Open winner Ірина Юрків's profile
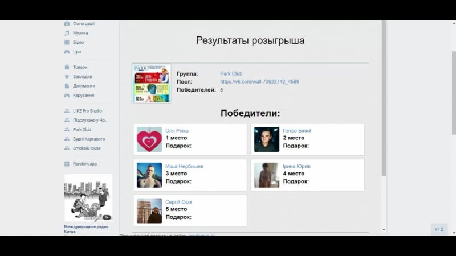This screenshot has height=256, width=456. coord(296,166)
